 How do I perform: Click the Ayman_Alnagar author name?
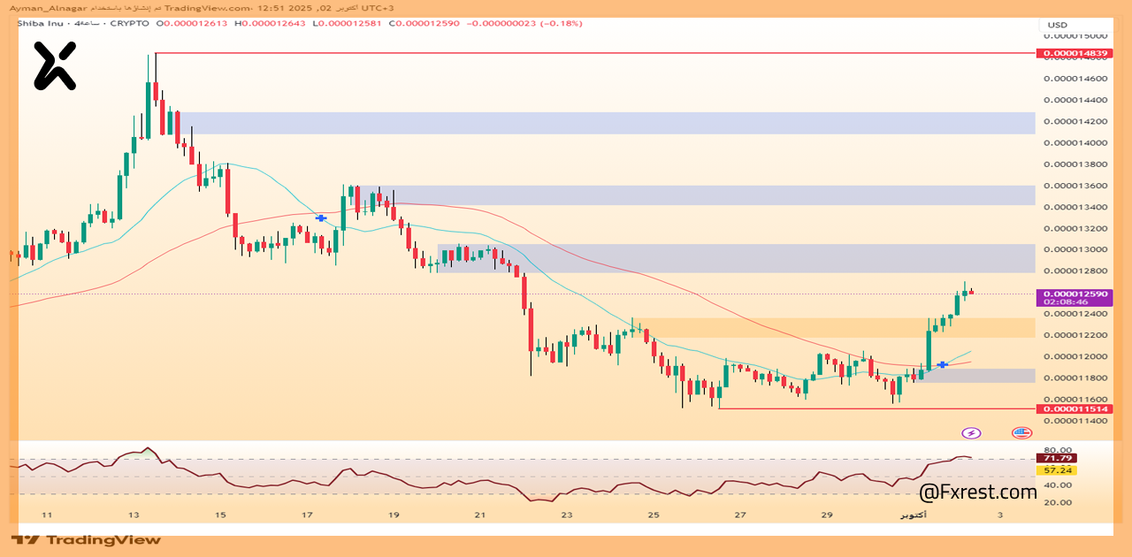pyautogui.click(x=37, y=8)
